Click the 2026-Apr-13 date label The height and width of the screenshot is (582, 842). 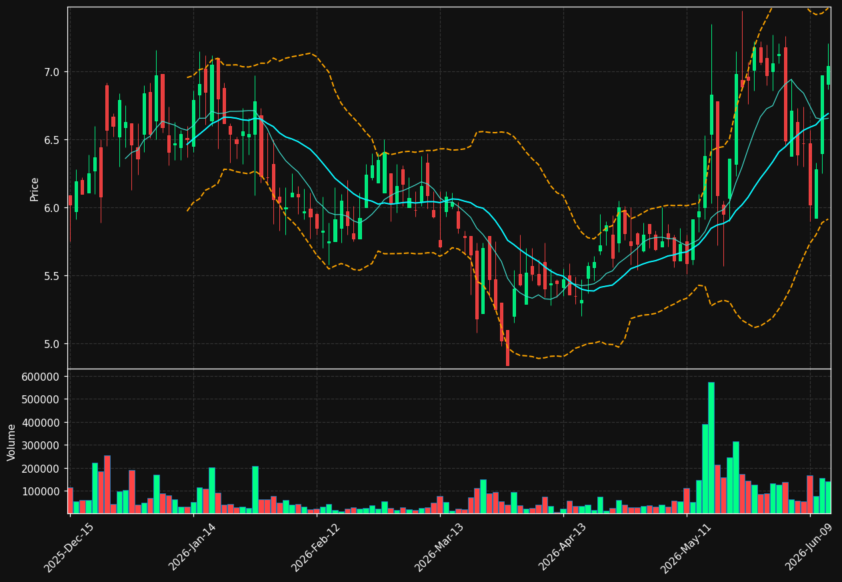tap(563, 548)
